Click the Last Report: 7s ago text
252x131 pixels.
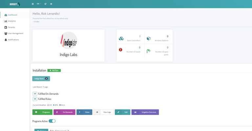[x=40, y=87]
